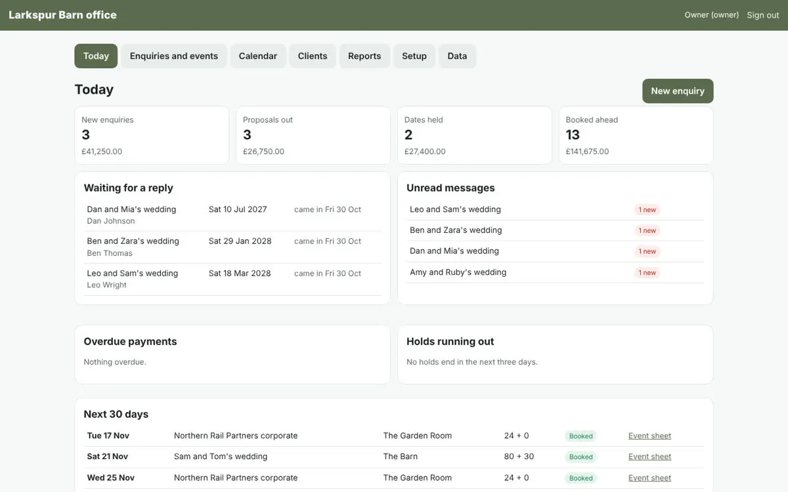Open Sam and Tom's wedding event
The image size is (788, 492).
(221, 457)
